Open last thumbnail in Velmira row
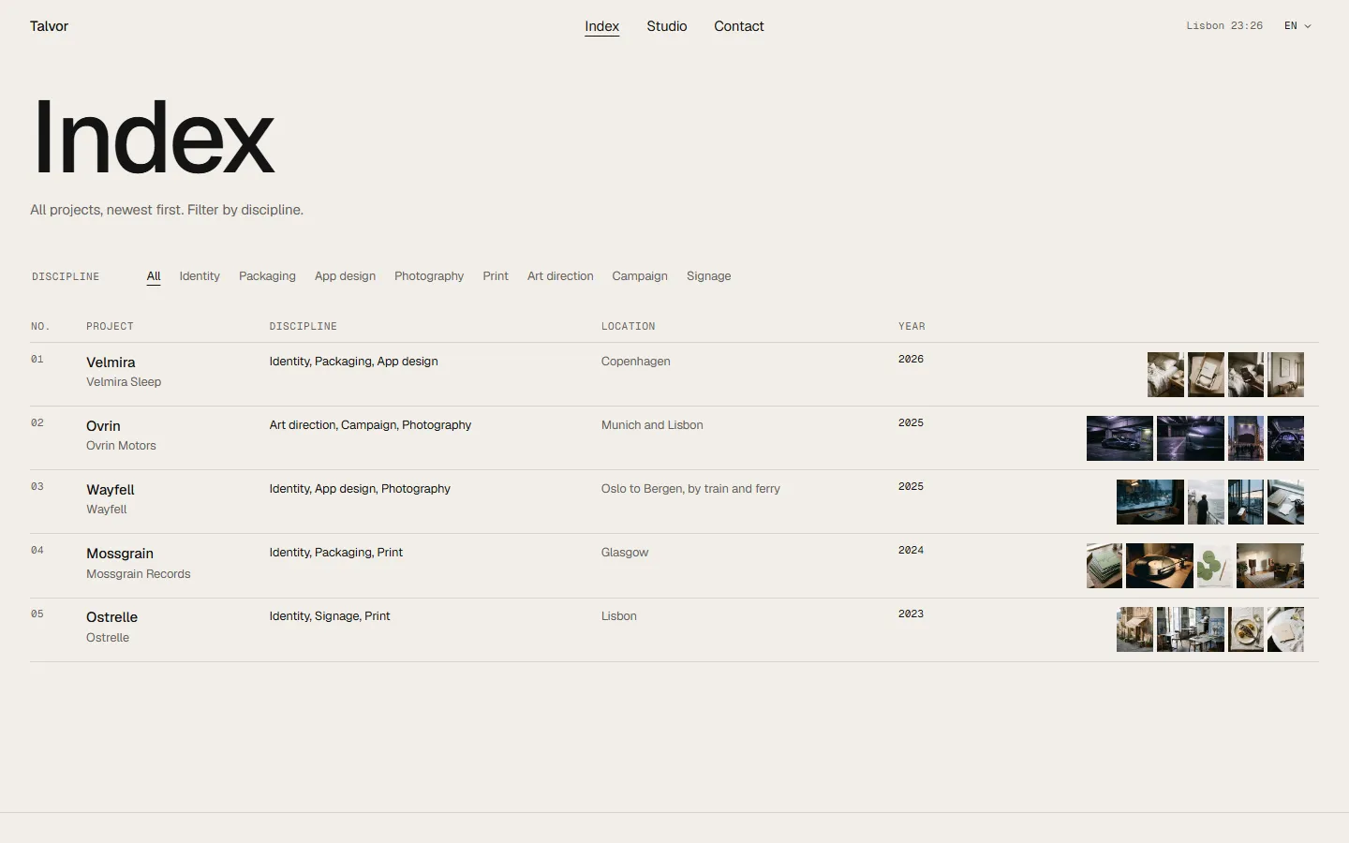This screenshot has height=843, width=1349. [x=1285, y=375]
